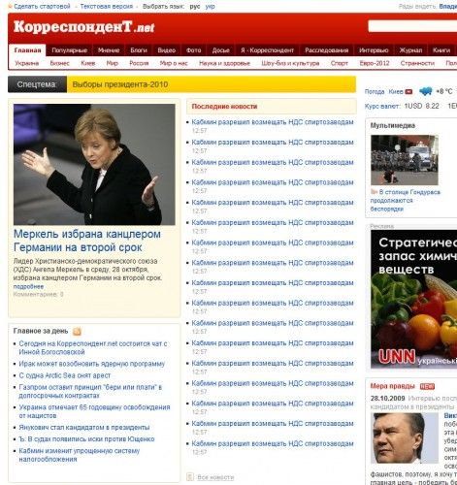Viewport: 457px width, 485px height.
Task: Switch language to укр
Action: [210, 7]
